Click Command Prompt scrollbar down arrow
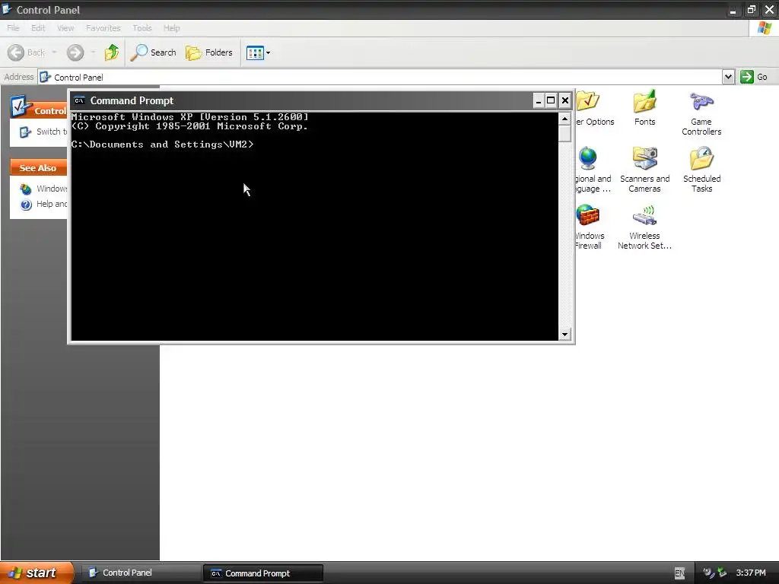 pos(564,335)
